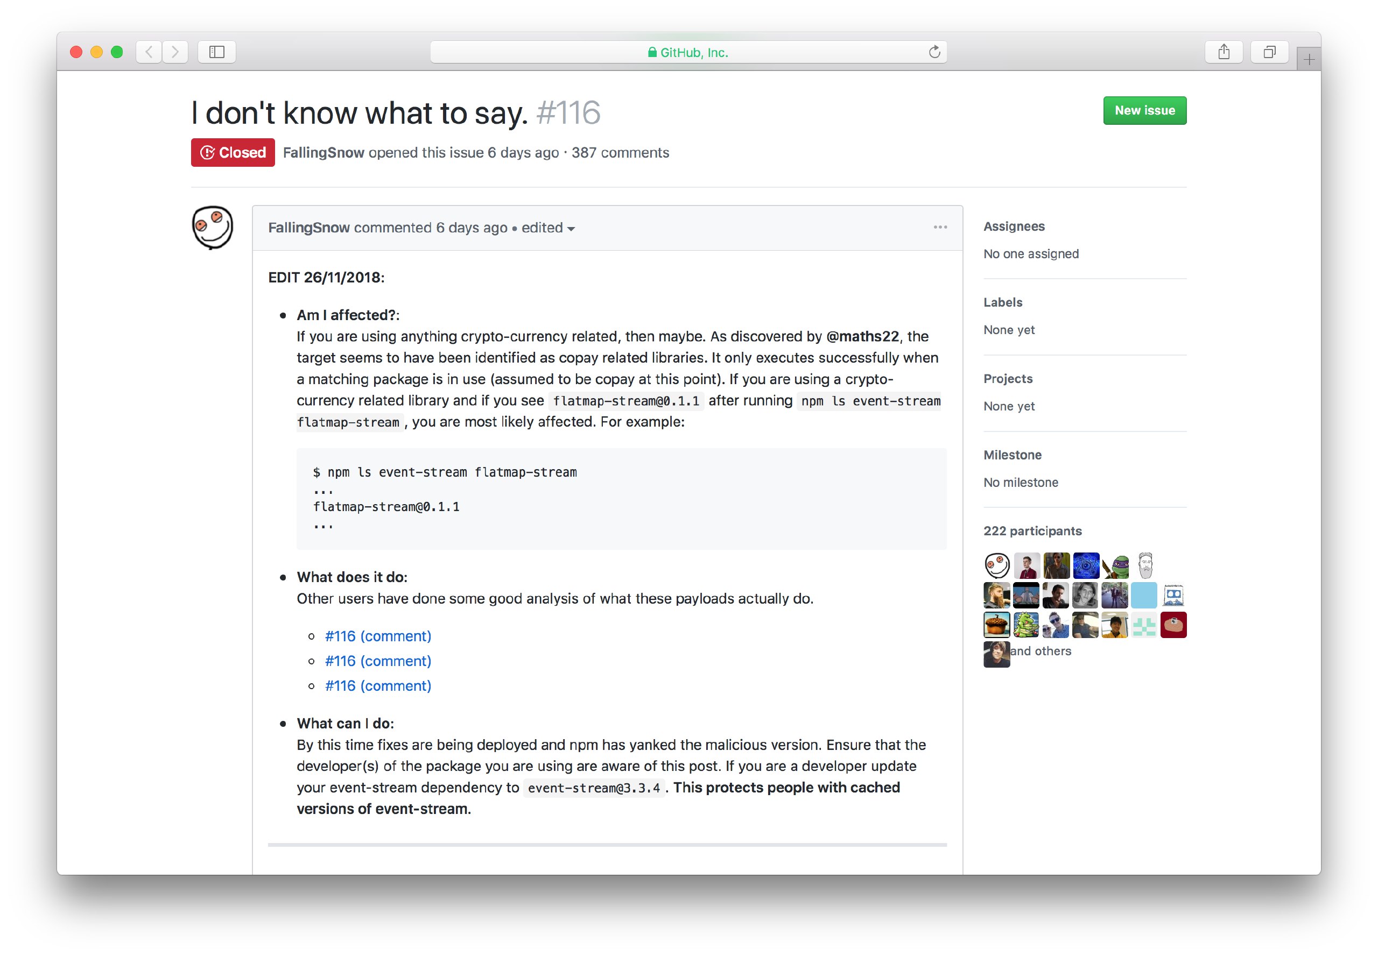
Task: Click FallingSnow's avatar beside the comment
Action: click(212, 228)
